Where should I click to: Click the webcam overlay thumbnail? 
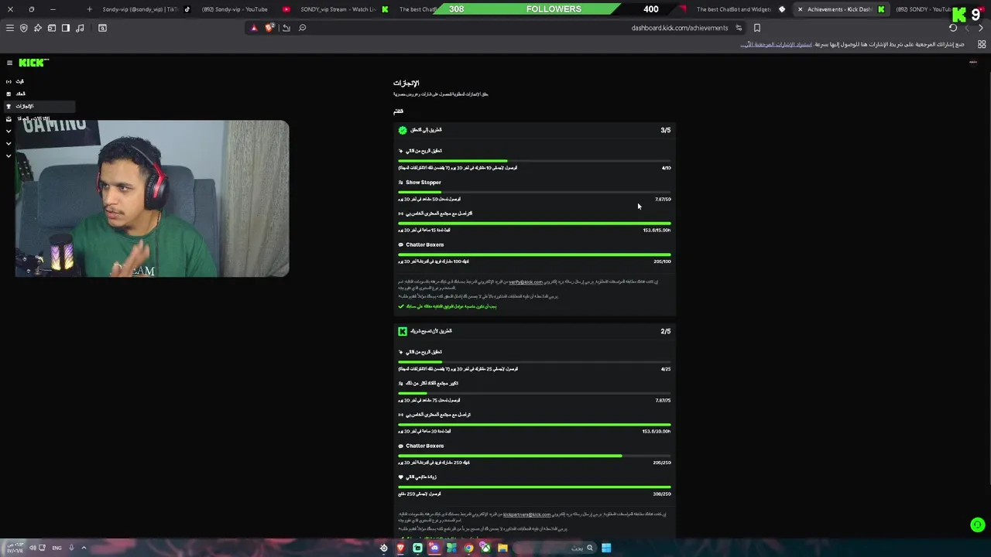(x=152, y=198)
